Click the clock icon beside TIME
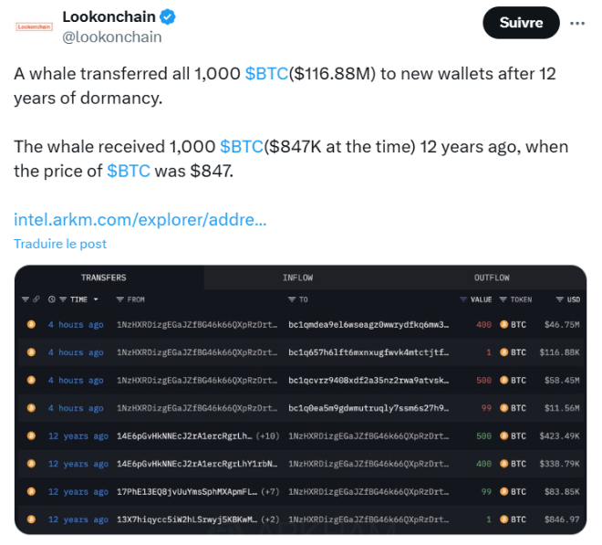 (52, 299)
